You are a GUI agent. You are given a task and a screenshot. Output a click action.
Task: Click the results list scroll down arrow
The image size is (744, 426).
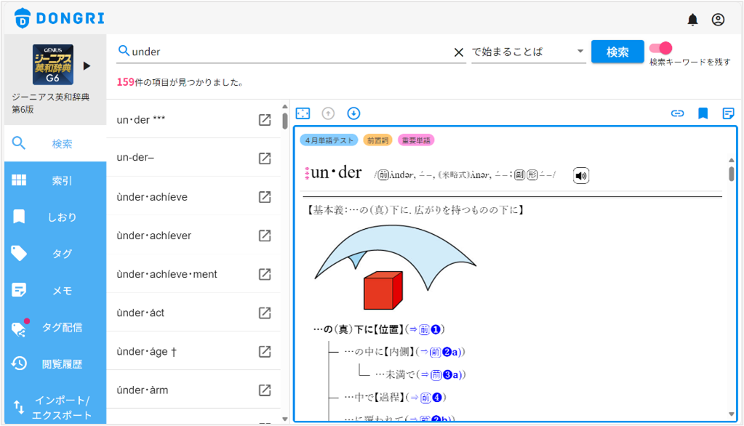click(x=284, y=419)
